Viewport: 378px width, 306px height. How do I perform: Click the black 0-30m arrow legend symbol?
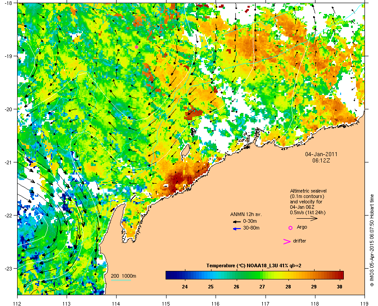coord(237,221)
